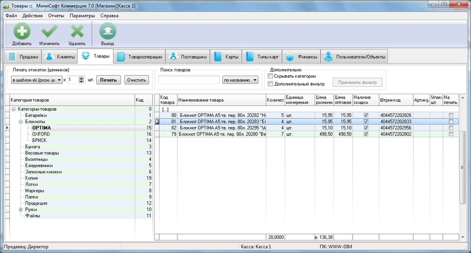Click the green Добавить (Add) plus icon
471x253 pixels.
click(x=21, y=32)
